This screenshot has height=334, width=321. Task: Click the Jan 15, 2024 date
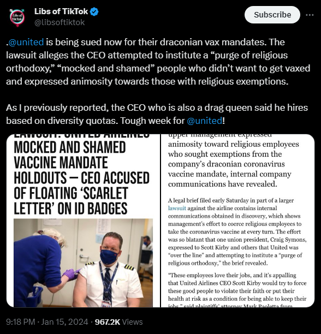[x=64, y=322]
